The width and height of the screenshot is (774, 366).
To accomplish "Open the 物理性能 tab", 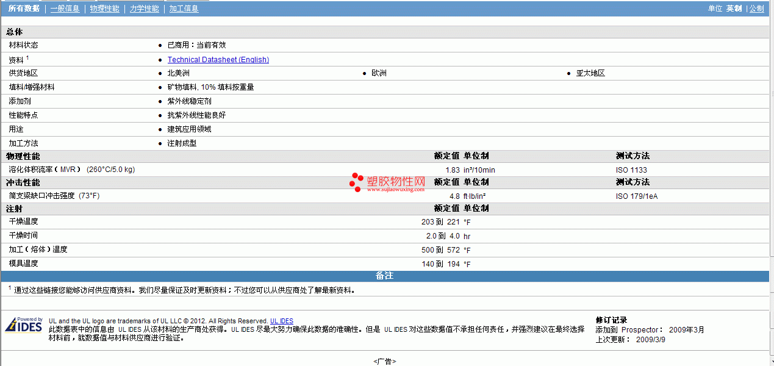I will pyautogui.click(x=105, y=9).
